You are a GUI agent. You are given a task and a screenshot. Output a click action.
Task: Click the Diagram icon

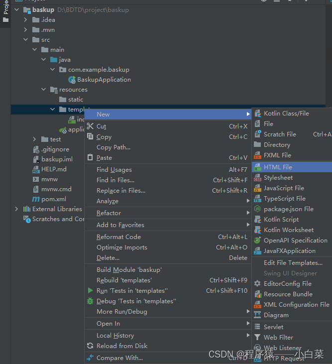(257, 315)
